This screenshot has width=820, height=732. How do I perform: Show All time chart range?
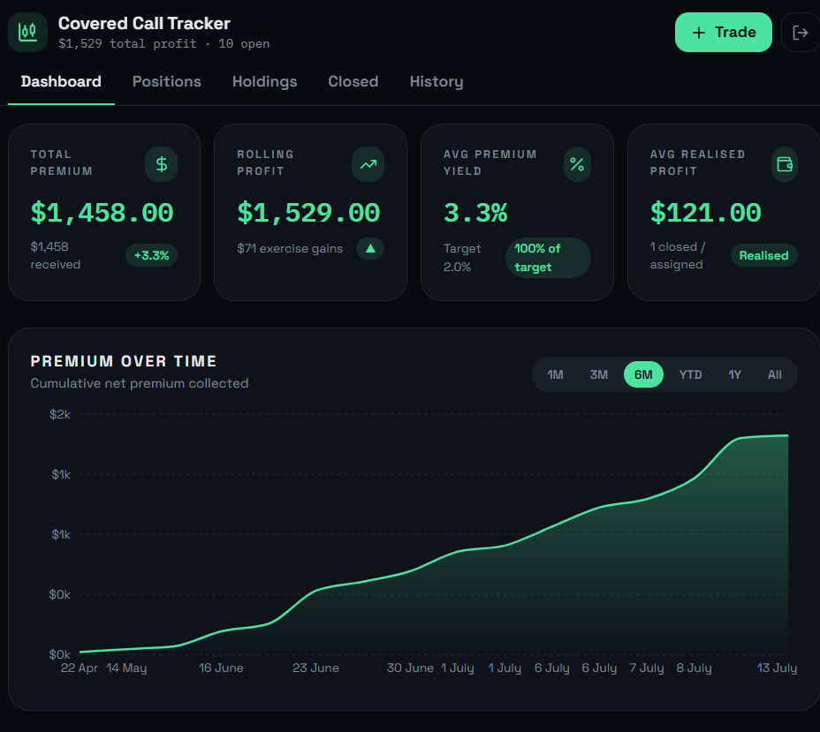(775, 374)
